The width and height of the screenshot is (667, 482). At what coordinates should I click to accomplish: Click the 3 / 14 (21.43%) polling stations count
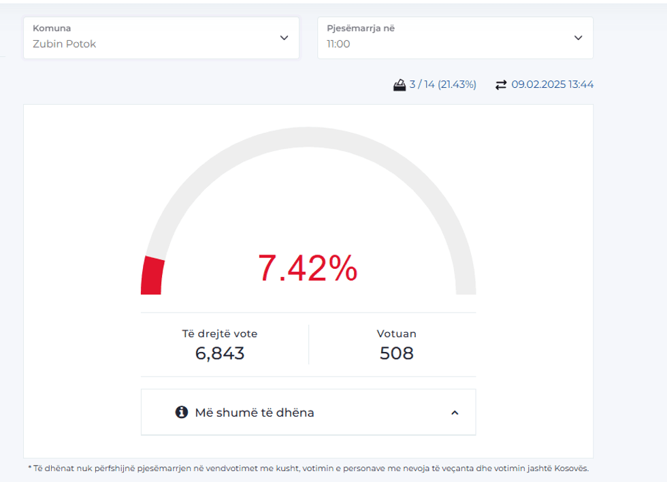(442, 85)
